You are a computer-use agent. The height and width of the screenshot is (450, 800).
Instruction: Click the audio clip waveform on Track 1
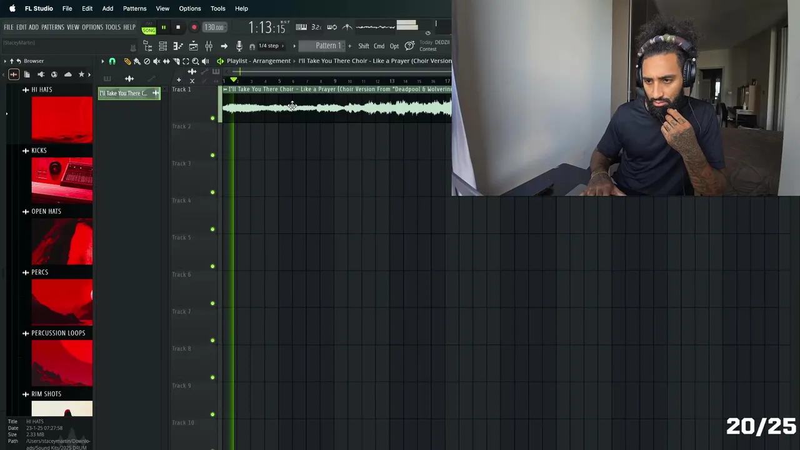tap(337, 108)
